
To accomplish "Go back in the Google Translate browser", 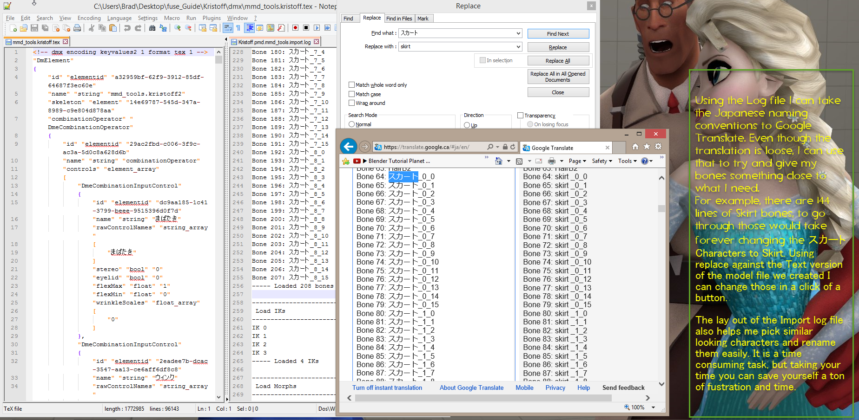I will (x=349, y=147).
